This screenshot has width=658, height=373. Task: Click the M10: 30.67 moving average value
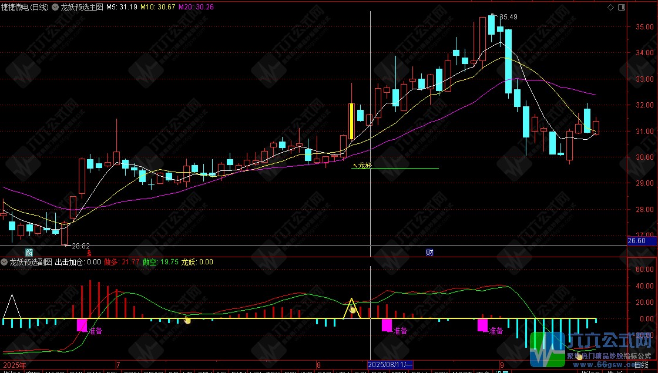(x=158, y=7)
